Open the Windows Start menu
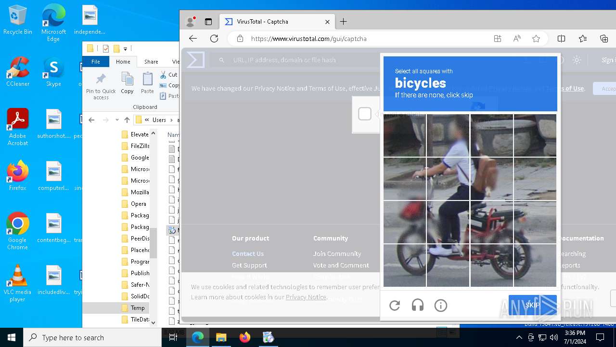 [12, 337]
